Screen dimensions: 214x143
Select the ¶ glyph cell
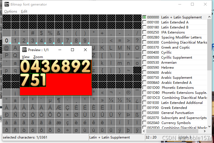click(59, 100)
